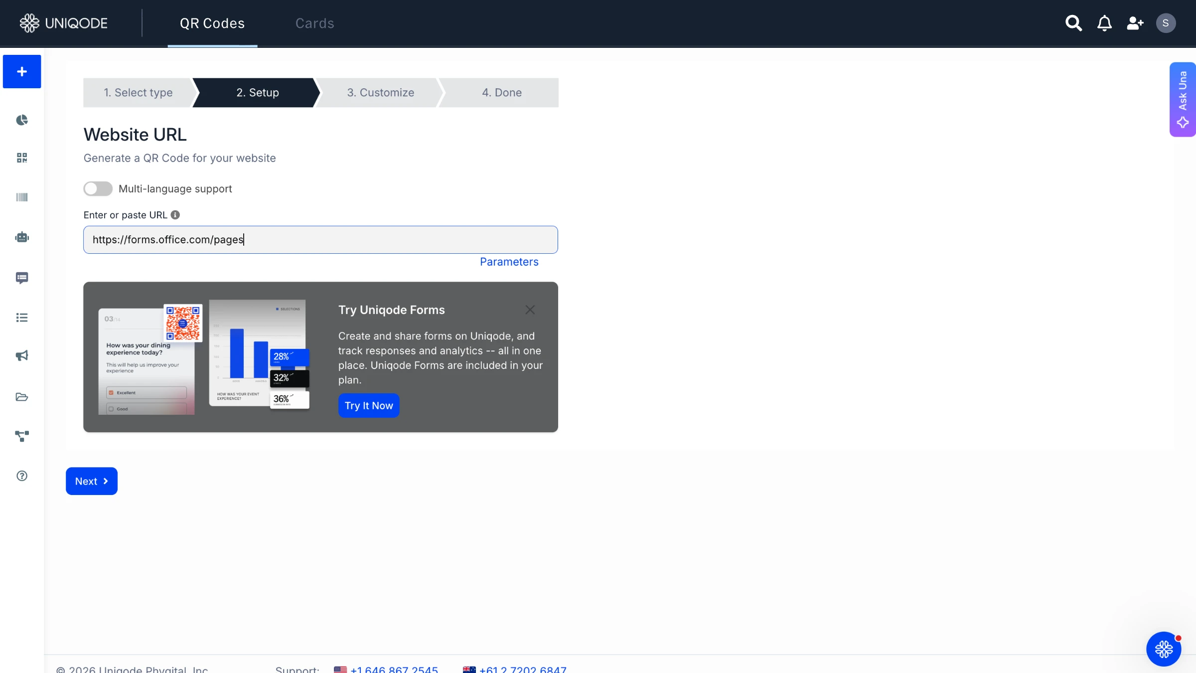1196x673 pixels.
Task: Enable Multi-language support toggle
Action: (98, 188)
